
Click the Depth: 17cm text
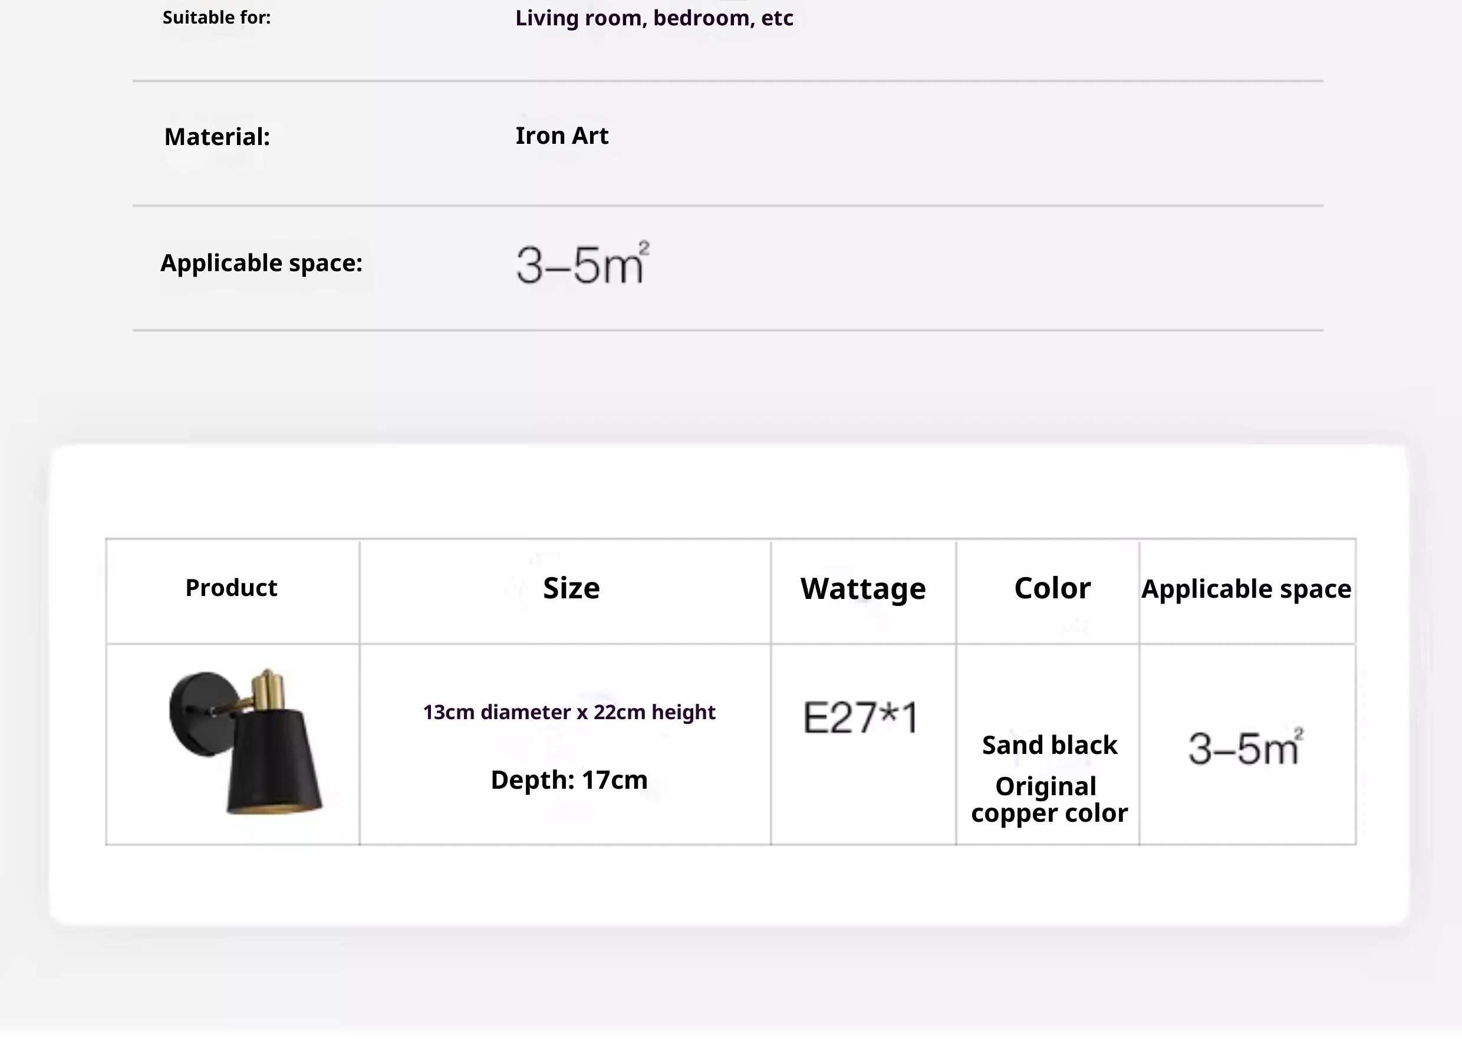point(569,780)
